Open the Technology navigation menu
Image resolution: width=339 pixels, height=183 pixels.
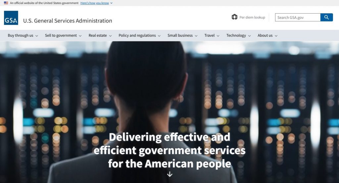[x=238, y=35]
